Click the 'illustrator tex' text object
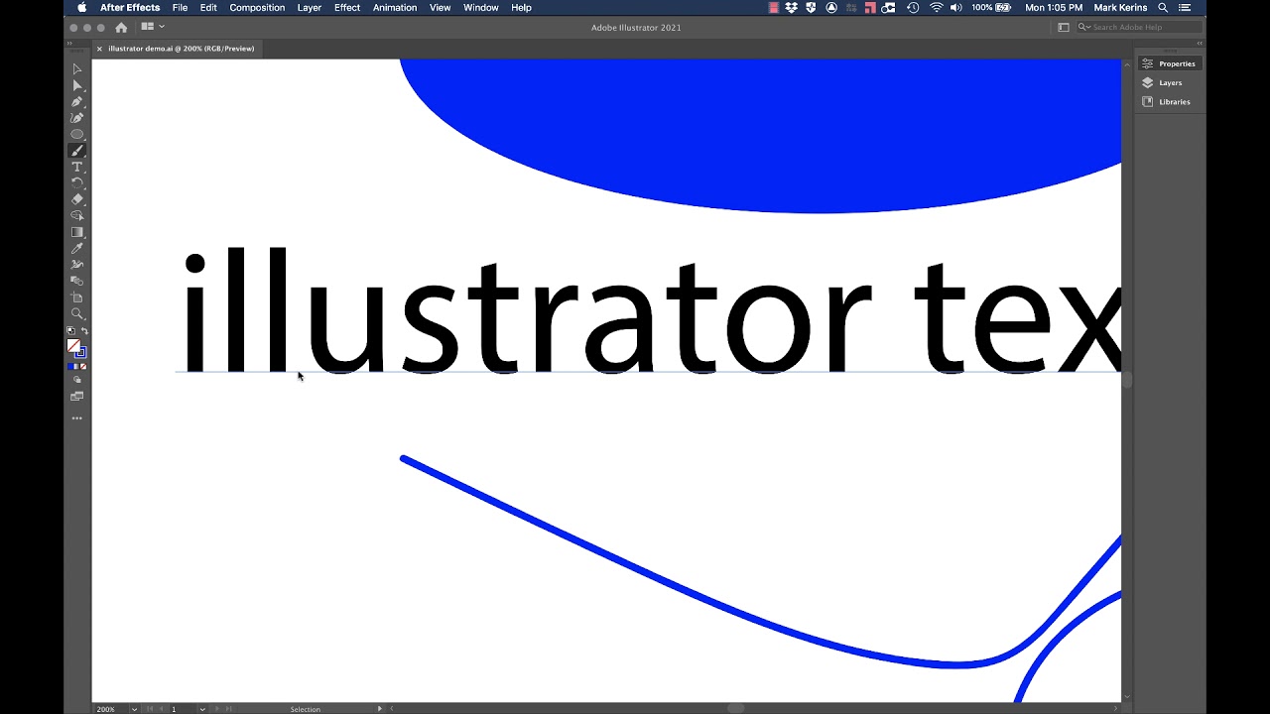This screenshot has height=714, width=1270. [x=651, y=310]
